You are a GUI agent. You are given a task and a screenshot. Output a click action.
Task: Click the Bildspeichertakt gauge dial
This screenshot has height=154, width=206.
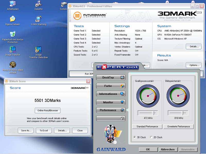[178, 96]
